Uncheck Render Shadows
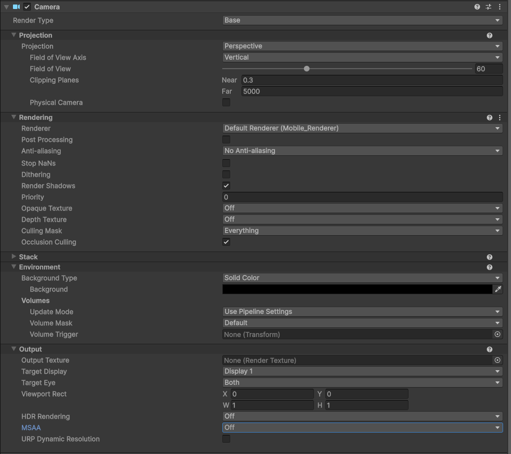The height and width of the screenshot is (454, 511). point(226,186)
